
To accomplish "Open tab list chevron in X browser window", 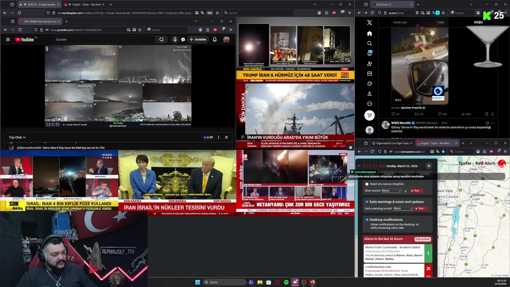I will 471,4.
